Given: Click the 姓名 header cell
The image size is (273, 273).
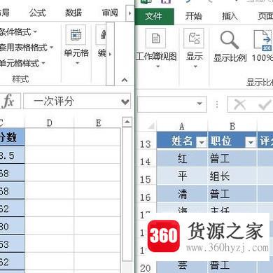Looking at the screenshot, I should pyautogui.click(x=182, y=141).
